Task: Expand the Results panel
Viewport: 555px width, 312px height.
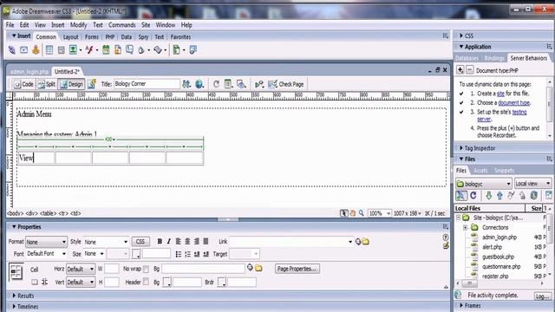Action: click(15, 296)
